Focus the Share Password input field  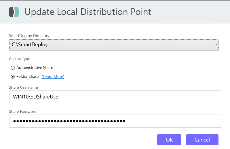tap(115, 121)
